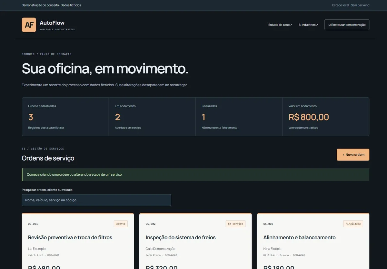Open the Estudo de caso link
The height and width of the screenshot is (269, 387).
[280, 25]
